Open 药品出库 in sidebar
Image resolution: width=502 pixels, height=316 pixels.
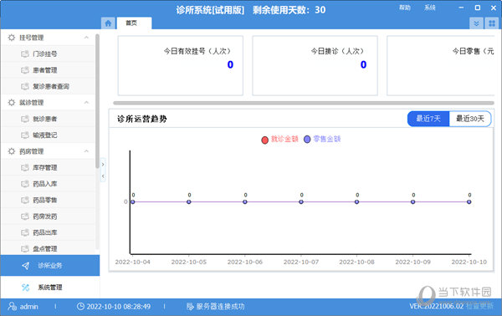coord(49,232)
